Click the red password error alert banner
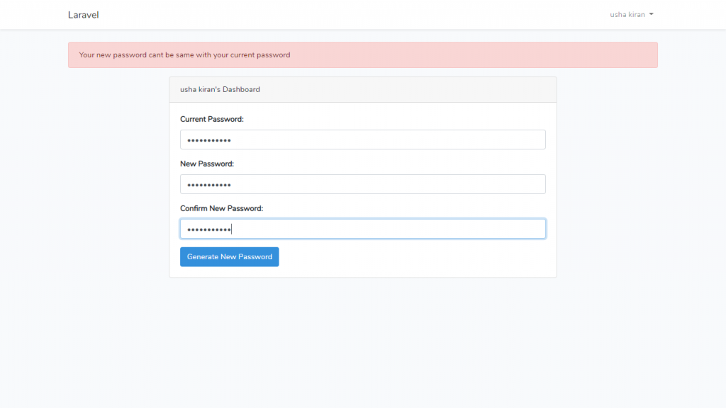The height and width of the screenshot is (408, 726). pyautogui.click(x=362, y=55)
